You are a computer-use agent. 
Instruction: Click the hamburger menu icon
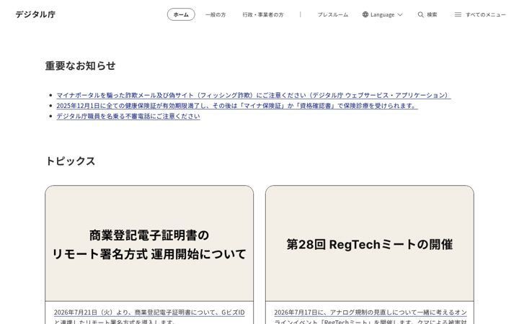pos(458,14)
